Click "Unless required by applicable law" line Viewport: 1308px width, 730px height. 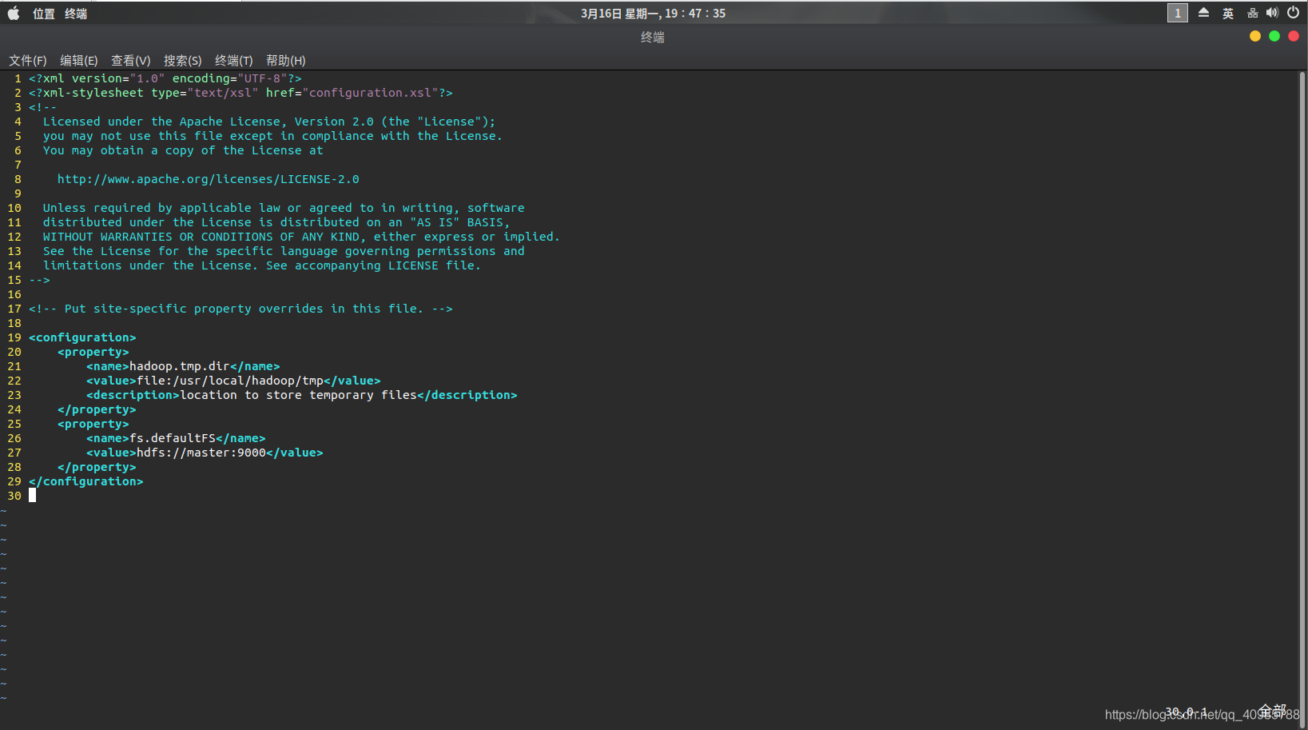[x=284, y=208]
